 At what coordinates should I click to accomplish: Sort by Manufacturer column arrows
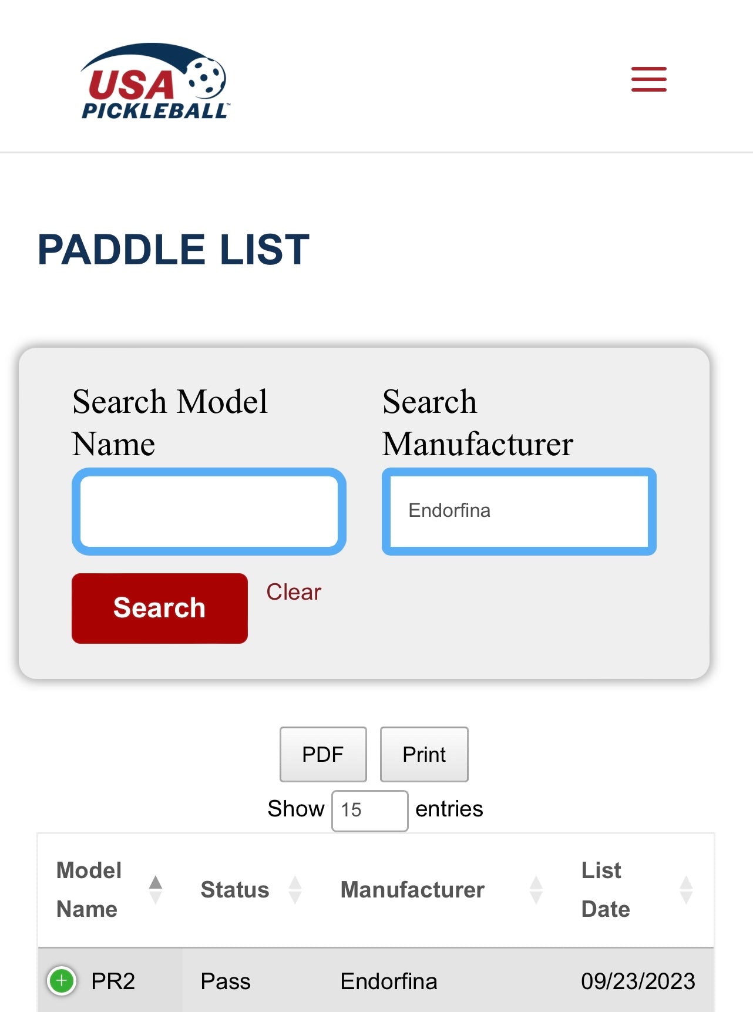(x=536, y=889)
